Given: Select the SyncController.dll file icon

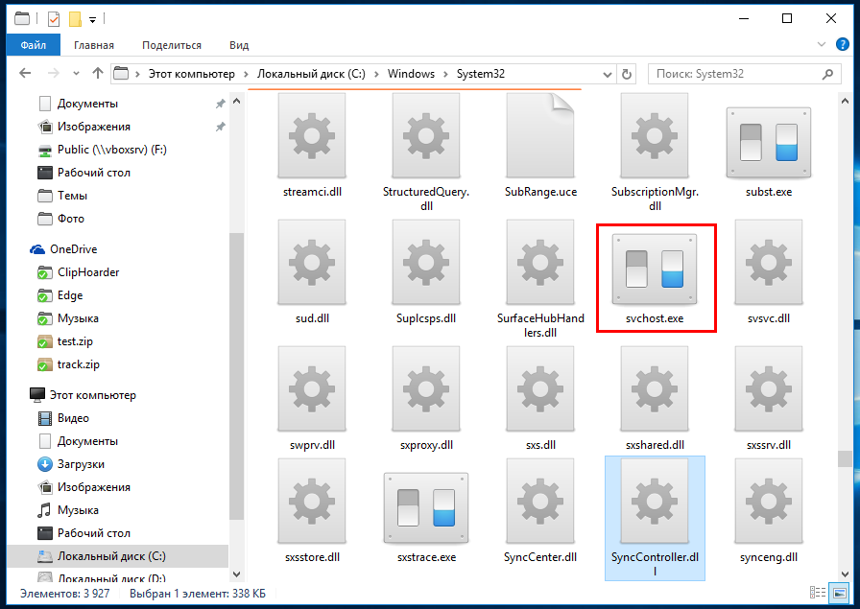Looking at the screenshot, I should tap(655, 501).
